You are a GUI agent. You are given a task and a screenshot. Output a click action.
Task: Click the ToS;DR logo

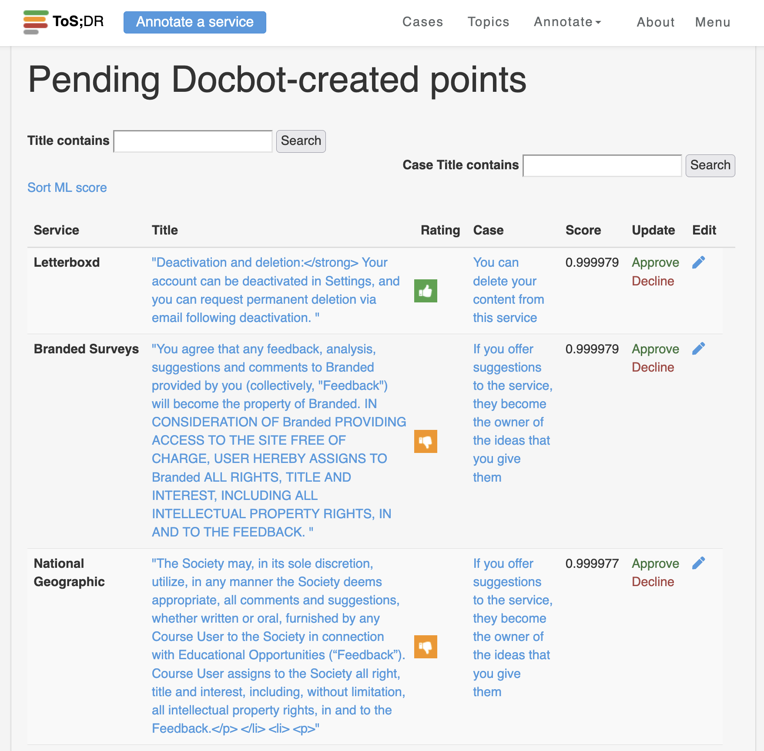coord(64,21)
